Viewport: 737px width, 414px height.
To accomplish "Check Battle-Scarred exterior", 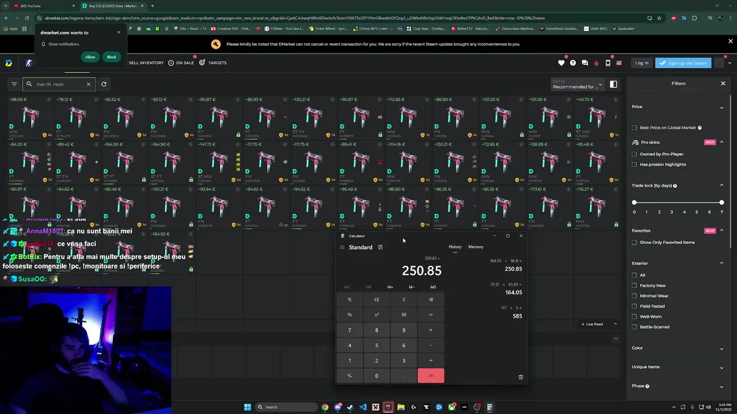I will point(635,327).
